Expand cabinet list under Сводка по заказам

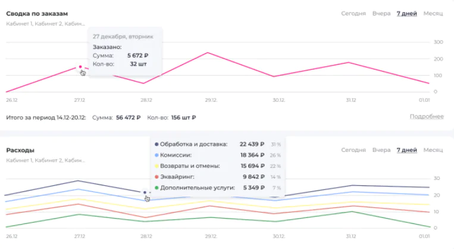tap(45, 24)
